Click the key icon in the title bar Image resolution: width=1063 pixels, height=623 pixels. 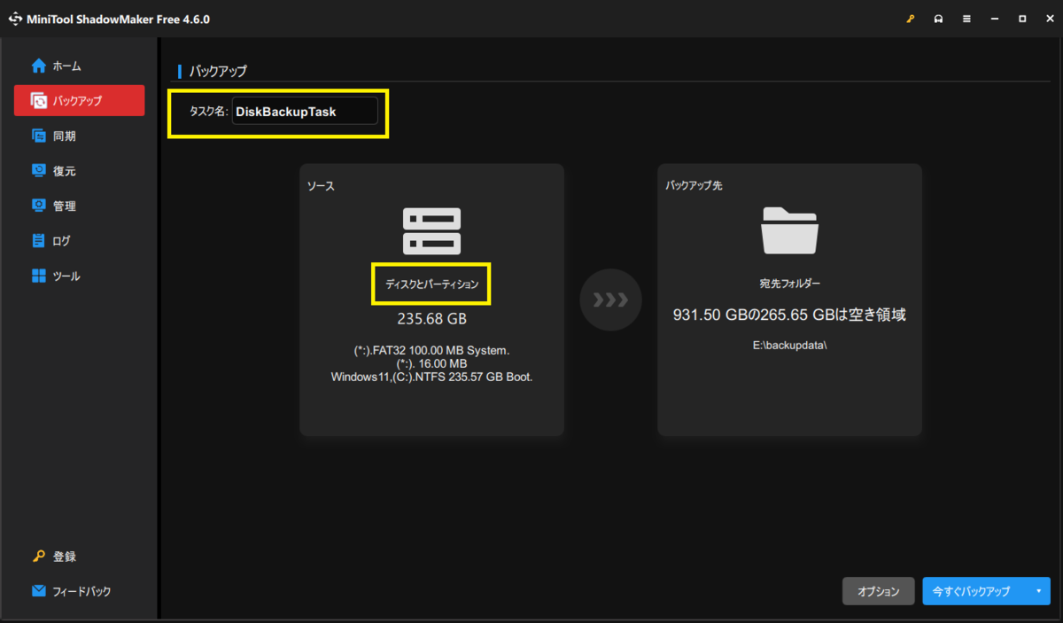910,19
